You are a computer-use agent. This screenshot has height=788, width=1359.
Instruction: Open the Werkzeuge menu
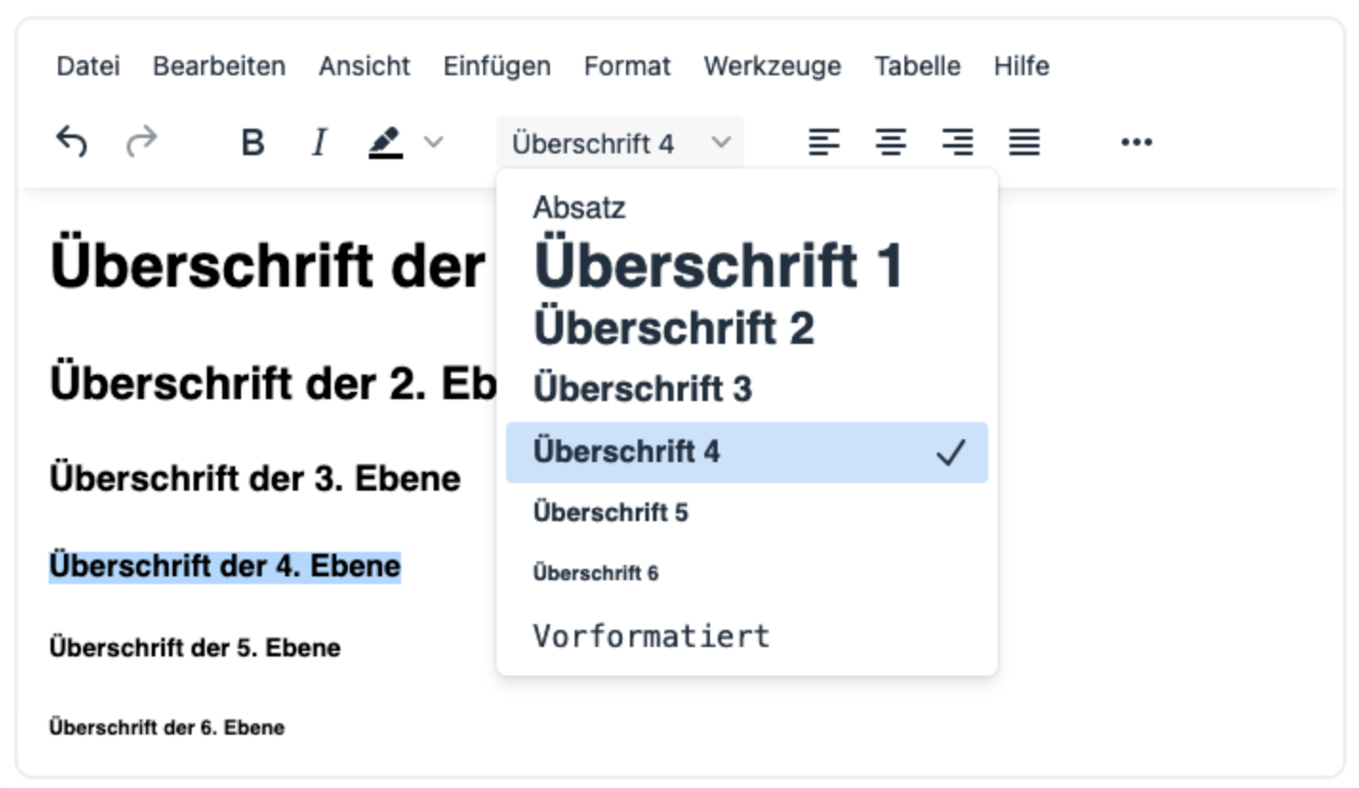[x=772, y=66]
